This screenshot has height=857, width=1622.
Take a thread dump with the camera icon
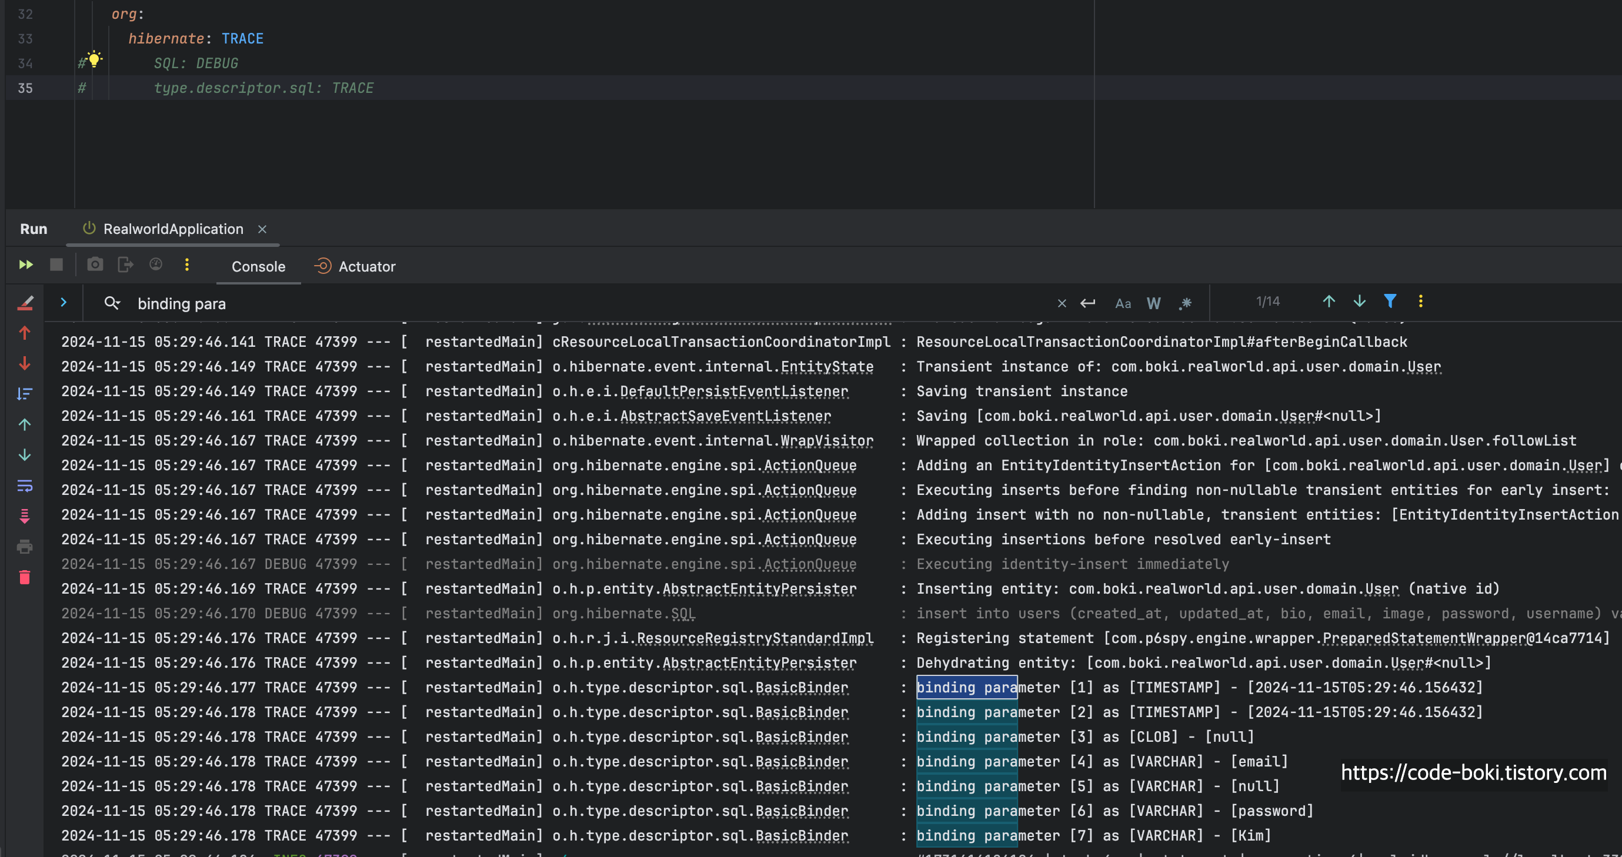(x=95, y=265)
